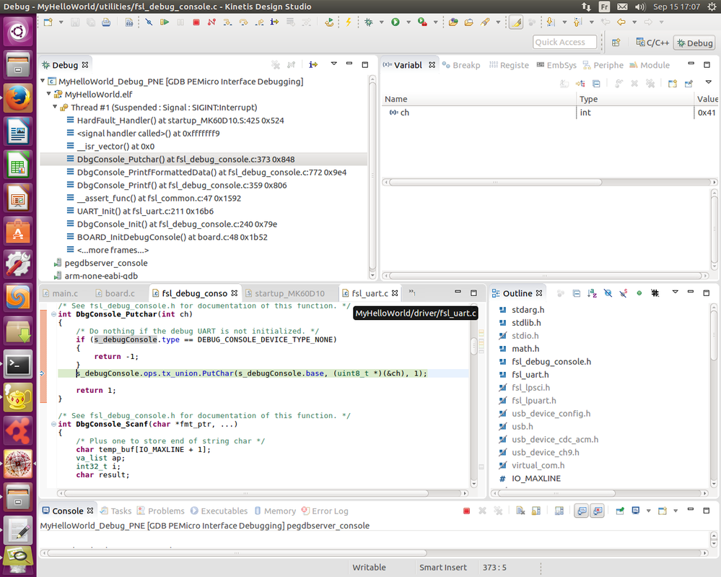The image size is (721, 577).
Task: Switch to the fsl_uart.c editor tab
Action: (370, 293)
